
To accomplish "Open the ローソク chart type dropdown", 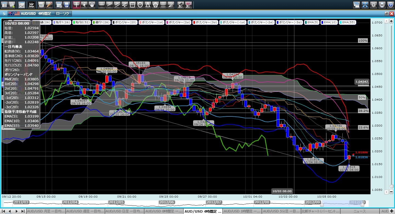I will tap(63, 13).
